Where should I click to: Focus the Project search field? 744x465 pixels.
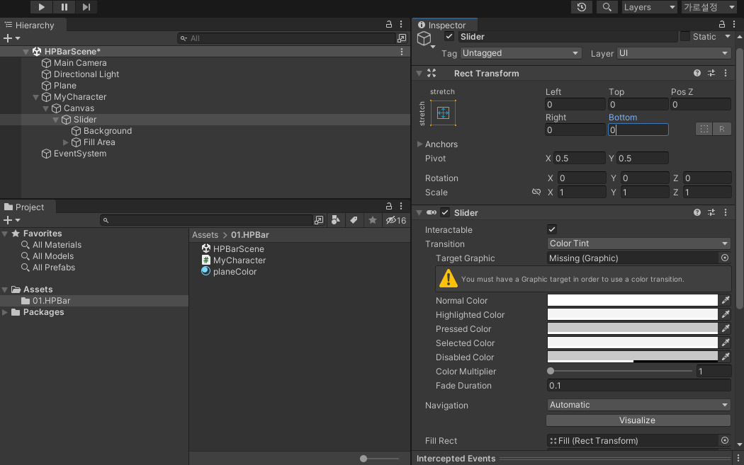(x=206, y=220)
